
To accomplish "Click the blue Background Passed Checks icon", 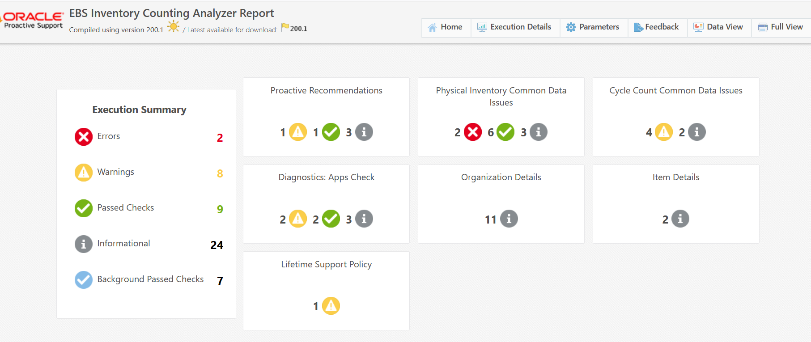I will [84, 280].
